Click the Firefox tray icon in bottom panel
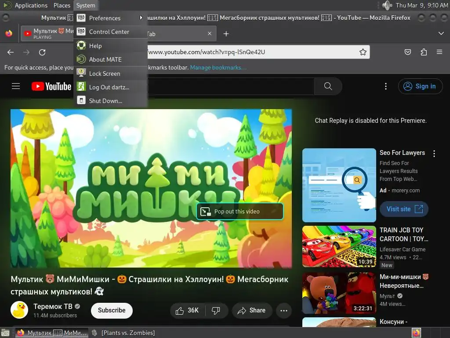 tap(416, 333)
